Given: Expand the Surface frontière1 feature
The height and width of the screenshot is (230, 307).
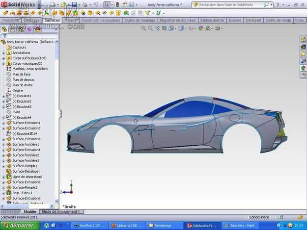Looking at the screenshot, I should point(3,145).
